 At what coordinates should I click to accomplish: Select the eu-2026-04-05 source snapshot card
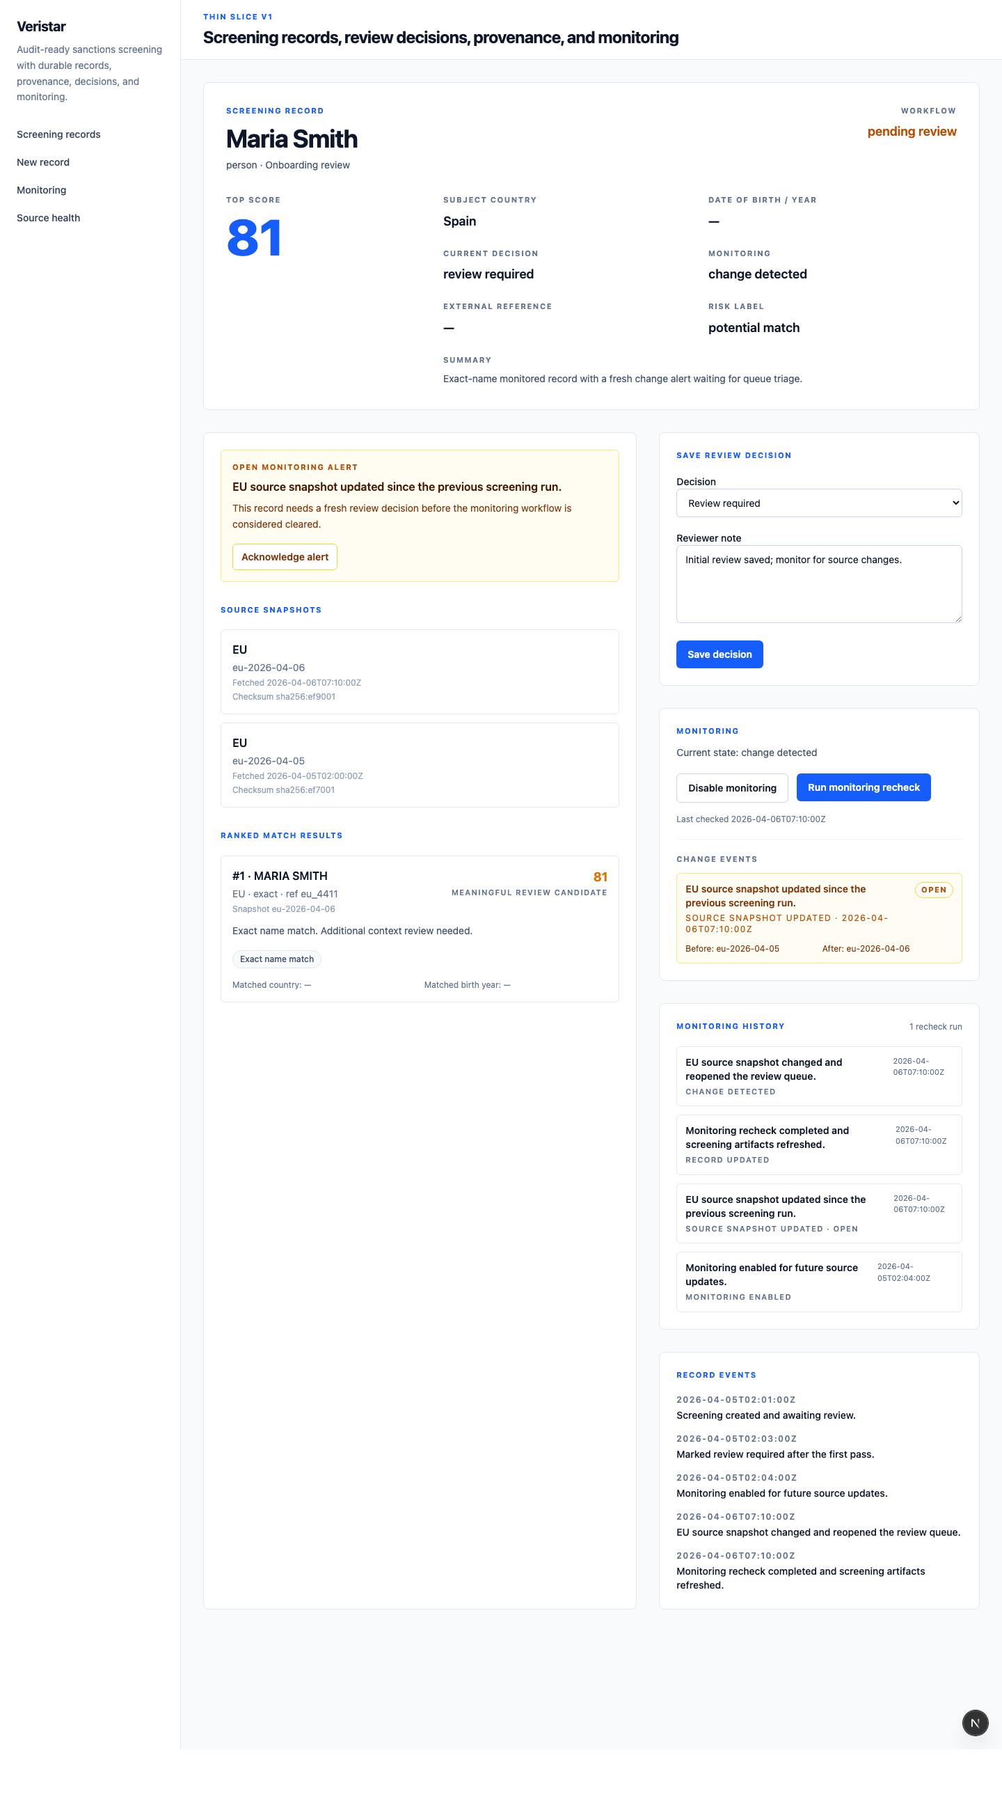click(x=419, y=764)
